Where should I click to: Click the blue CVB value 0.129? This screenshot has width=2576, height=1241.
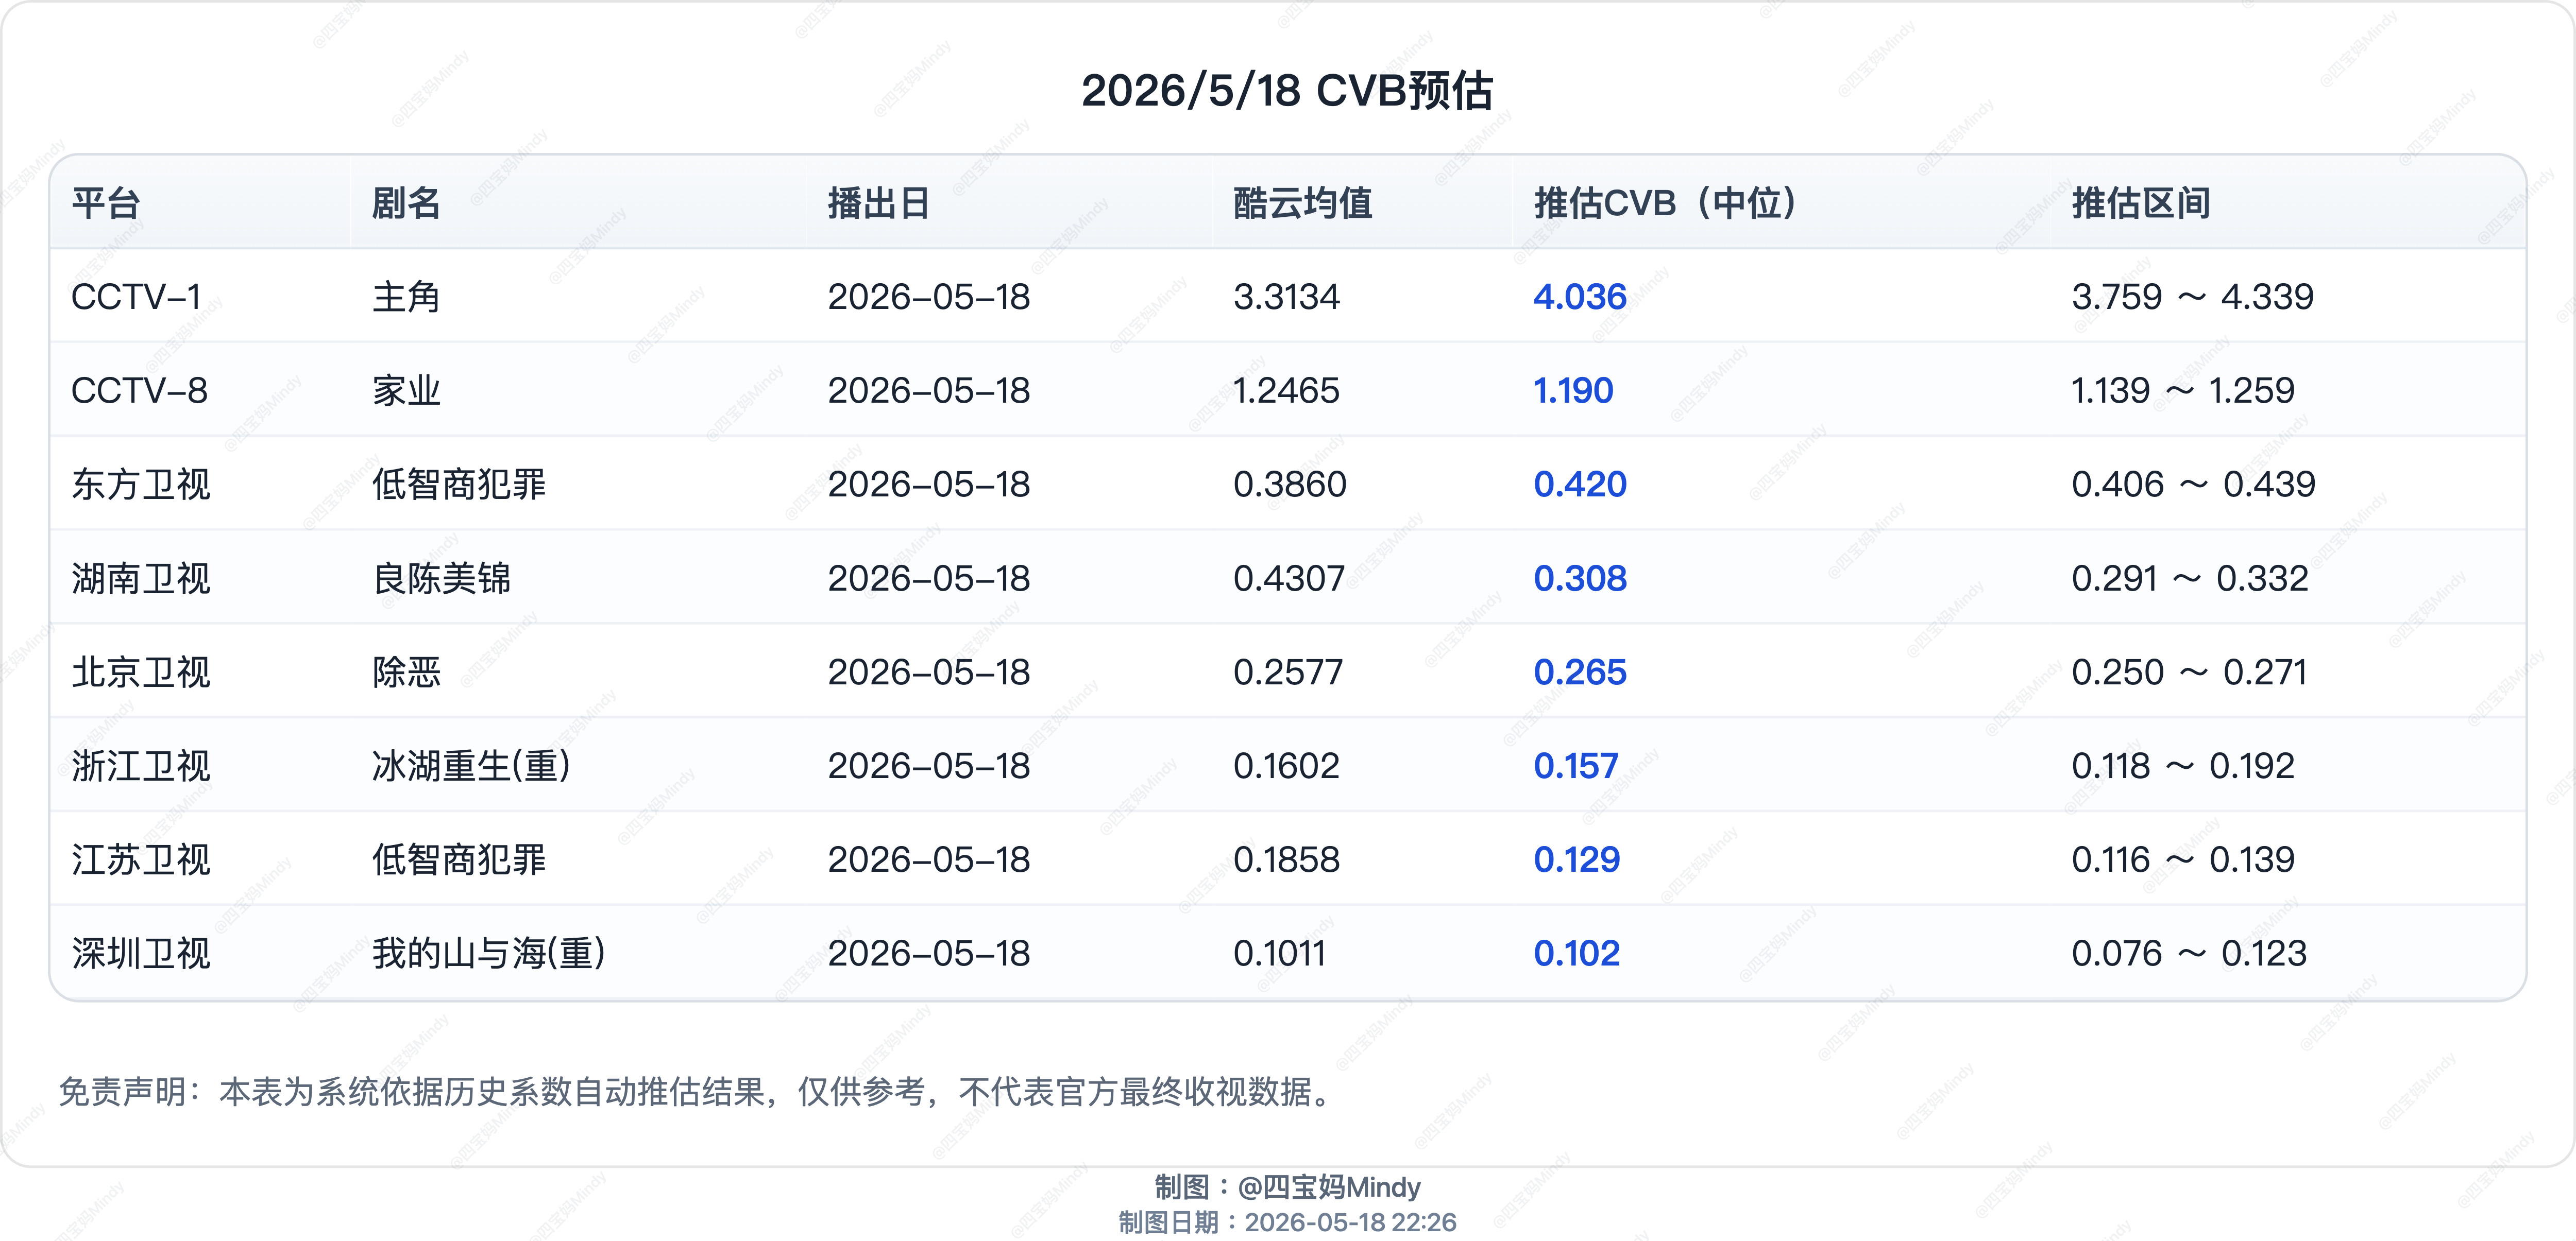coord(1577,860)
